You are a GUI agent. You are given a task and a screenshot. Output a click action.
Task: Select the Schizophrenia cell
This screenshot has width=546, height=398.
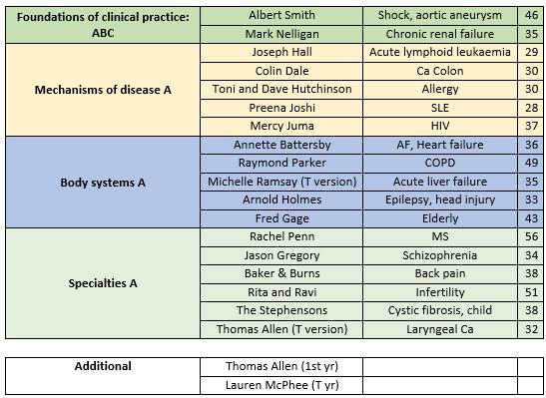pos(440,256)
